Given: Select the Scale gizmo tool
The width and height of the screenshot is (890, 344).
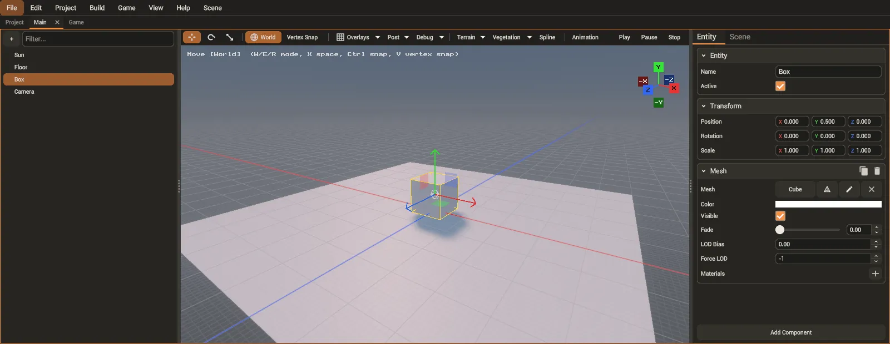Looking at the screenshot, I should (x=230, y=37).
